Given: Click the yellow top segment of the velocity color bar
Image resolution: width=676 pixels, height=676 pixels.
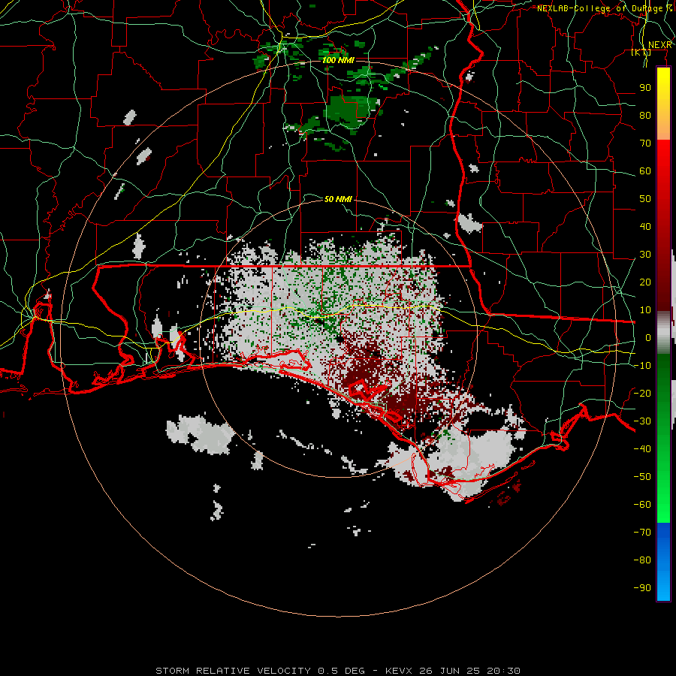Looking at the screenshot, I should pyautogui.click(x=663, y=104).
